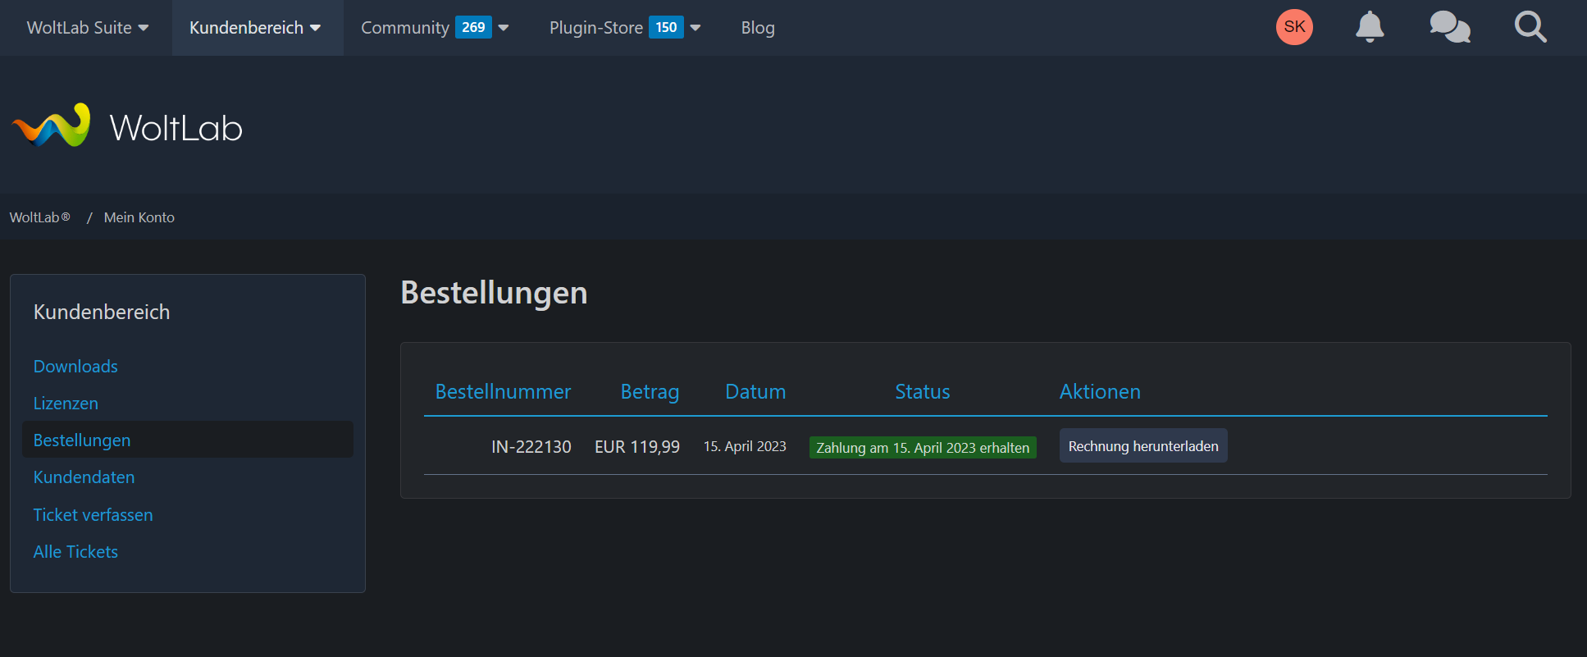Click the Rechnung herunterladen button
Viewport: 1587px width, 657px height.
[x=1142, y=446]
